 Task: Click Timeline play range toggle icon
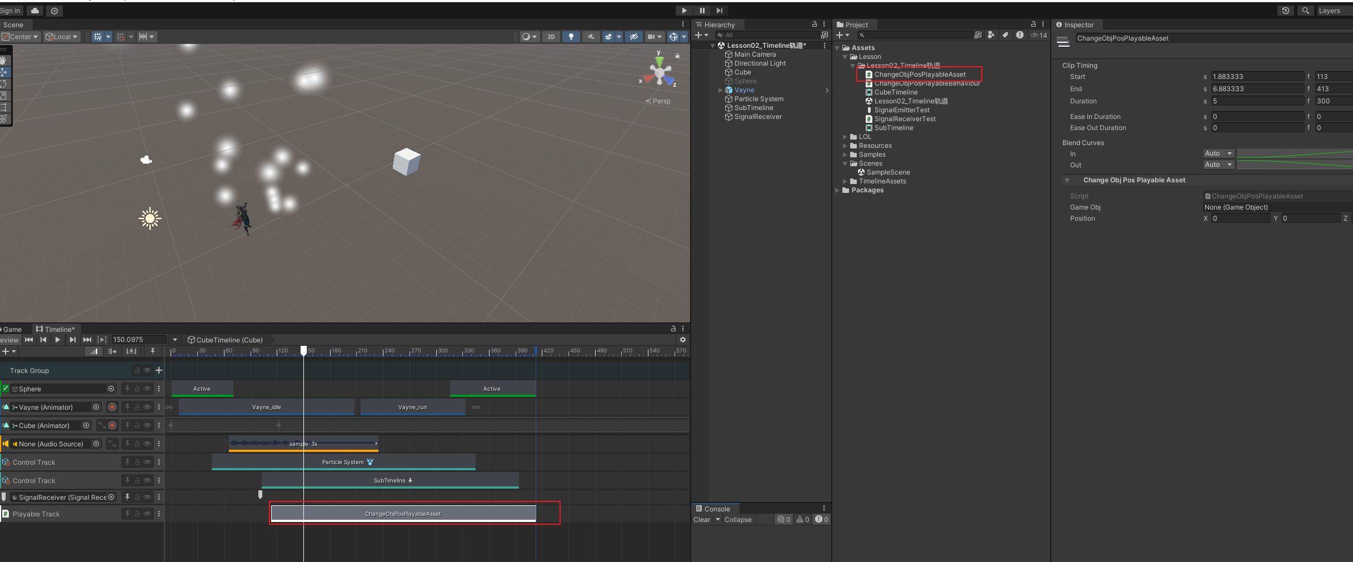point(102,340)
